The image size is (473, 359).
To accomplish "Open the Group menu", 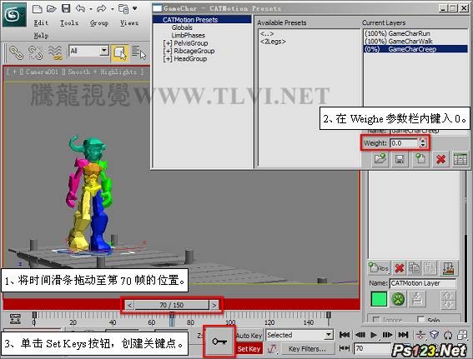I will click(99, 22).
